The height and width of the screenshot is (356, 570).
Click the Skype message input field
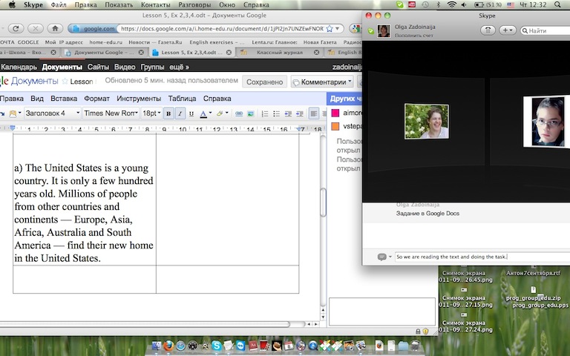click(482, 257)
